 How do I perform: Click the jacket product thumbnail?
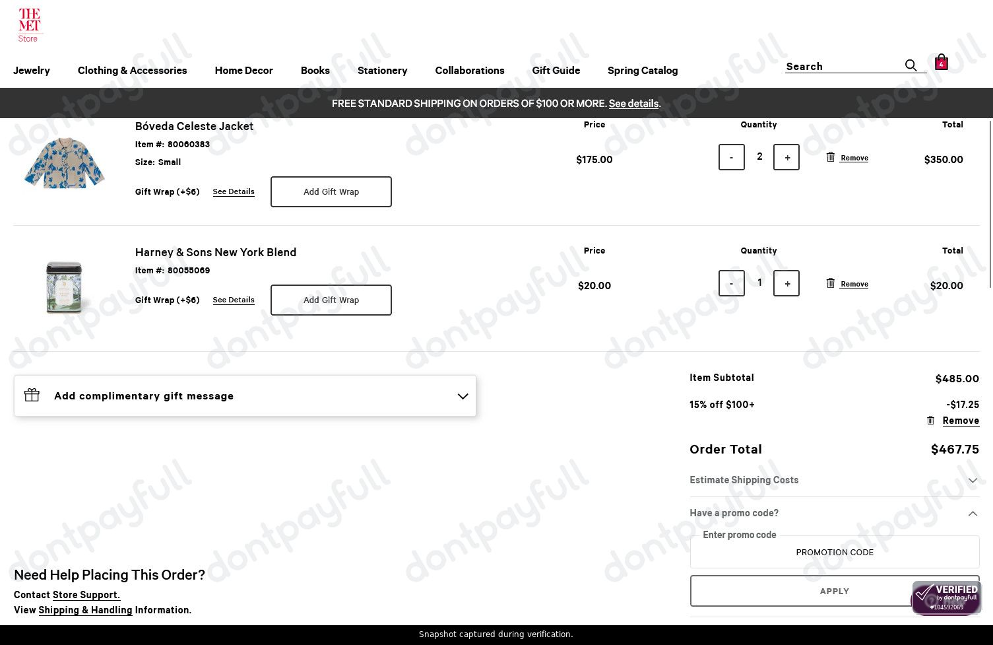tap(65, 163)
